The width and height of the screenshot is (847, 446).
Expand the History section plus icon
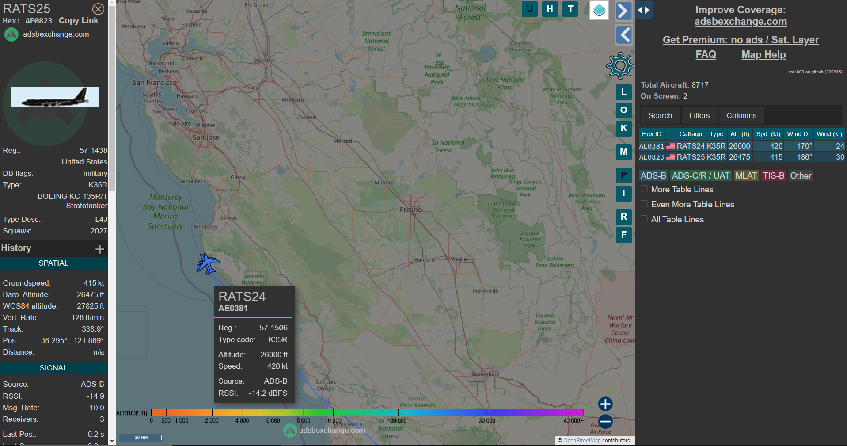point(100,249)
